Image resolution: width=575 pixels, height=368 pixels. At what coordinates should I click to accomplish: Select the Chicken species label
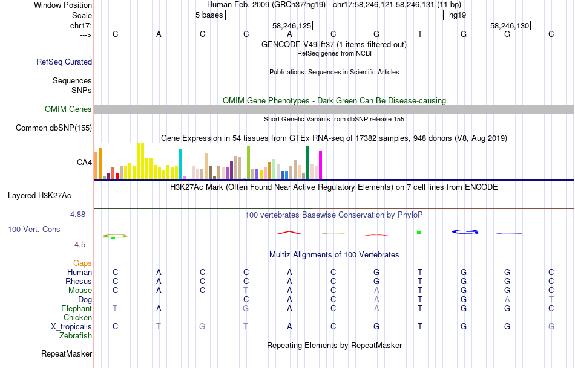pos(77,317)
